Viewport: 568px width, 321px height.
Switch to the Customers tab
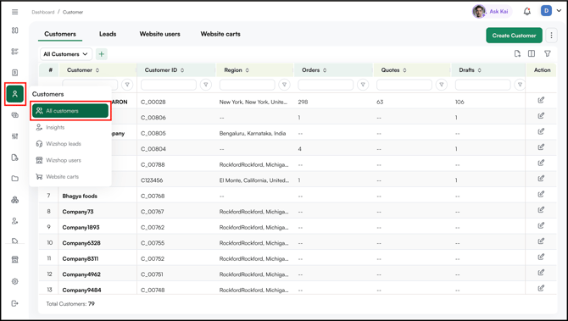[60, 34]
